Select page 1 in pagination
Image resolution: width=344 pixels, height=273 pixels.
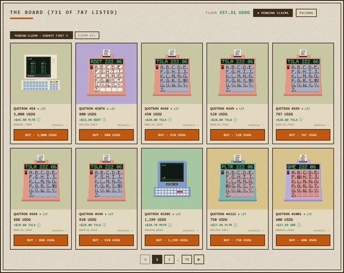(157, 259)
